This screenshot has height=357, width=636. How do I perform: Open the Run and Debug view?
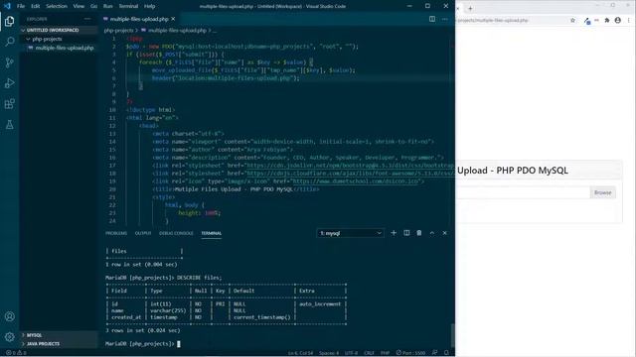(9, 83)
